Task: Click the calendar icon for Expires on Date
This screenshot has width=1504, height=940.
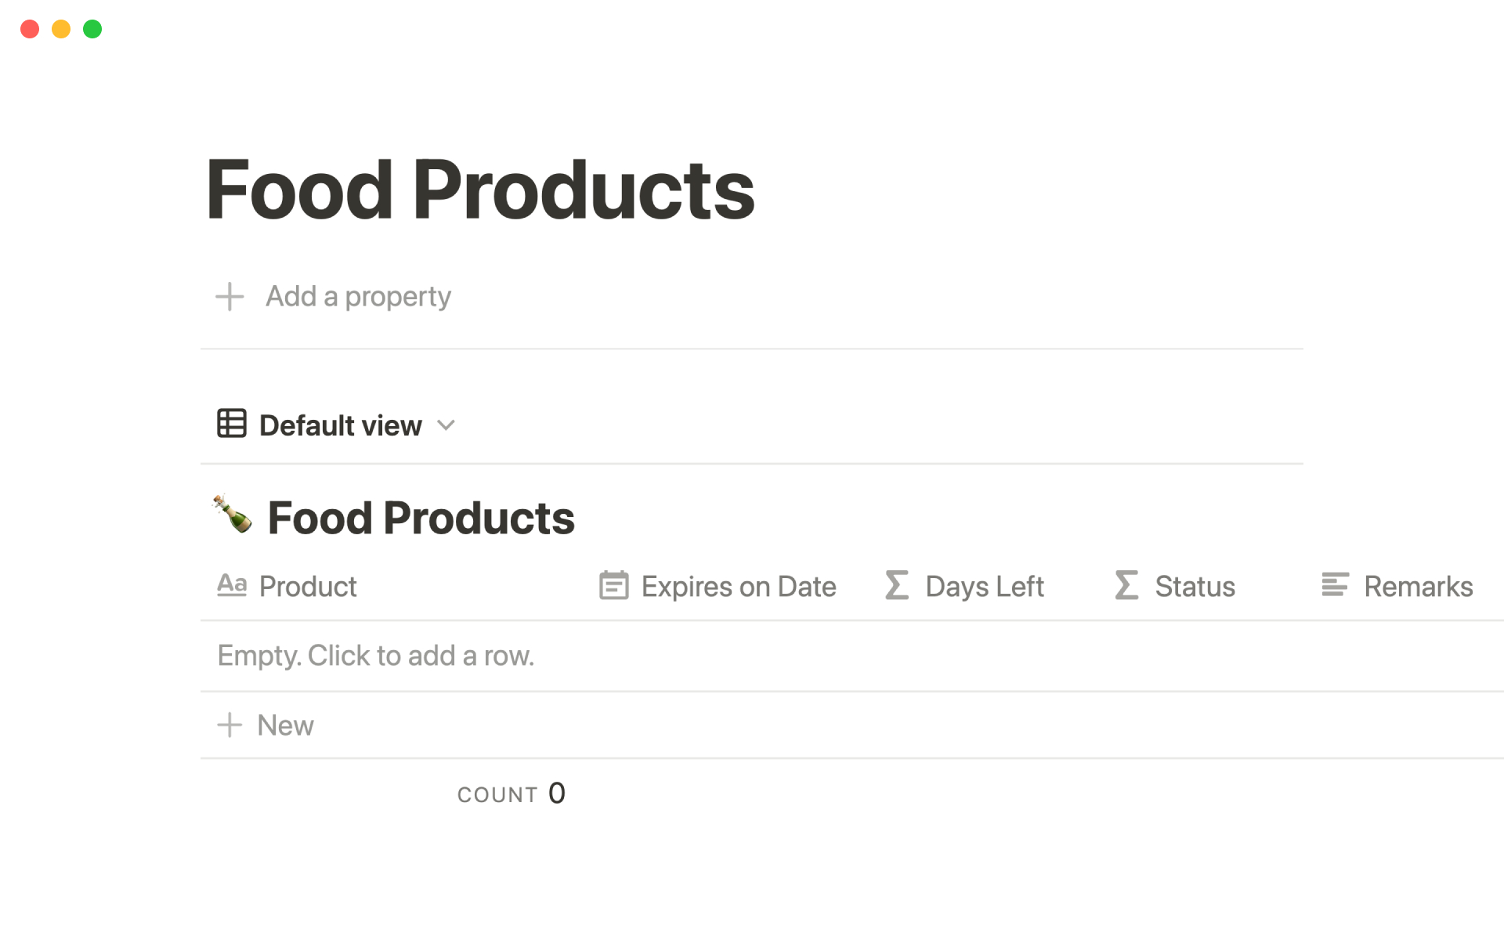Action: (613, 586)
